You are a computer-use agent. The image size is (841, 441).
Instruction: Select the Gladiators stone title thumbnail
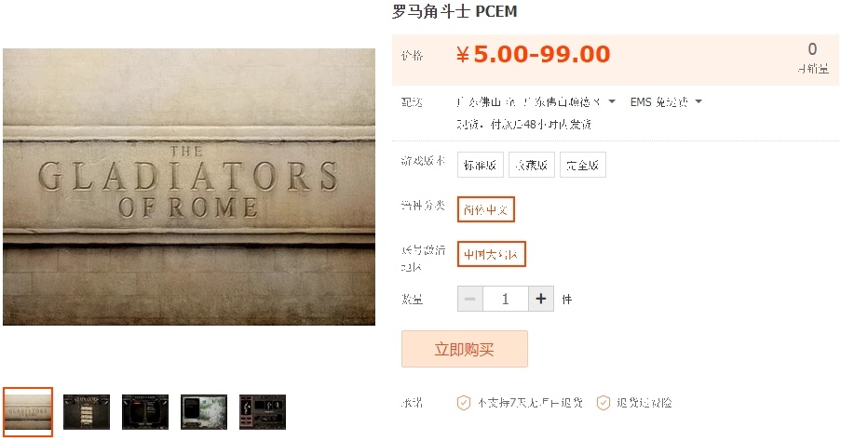28,411
